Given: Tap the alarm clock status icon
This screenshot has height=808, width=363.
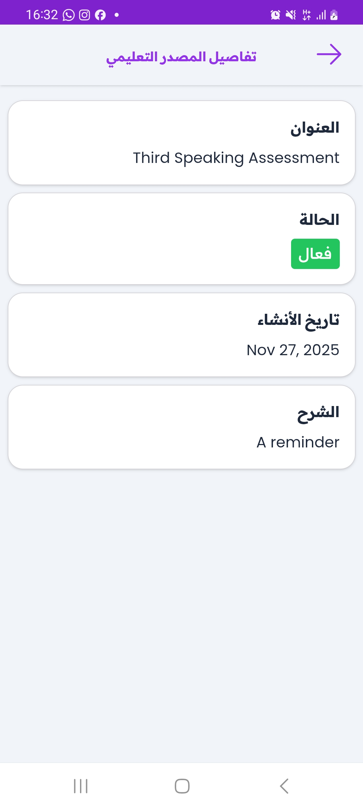Looking at the screenshot, I should pyautogui.click(x=275, y=15).
